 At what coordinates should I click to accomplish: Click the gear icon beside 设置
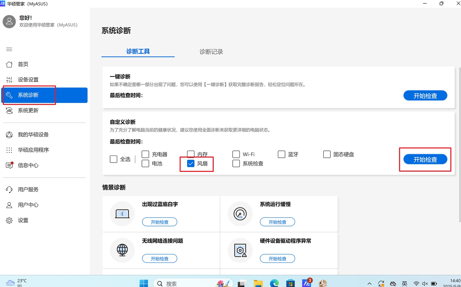click(x=9, y=220)
